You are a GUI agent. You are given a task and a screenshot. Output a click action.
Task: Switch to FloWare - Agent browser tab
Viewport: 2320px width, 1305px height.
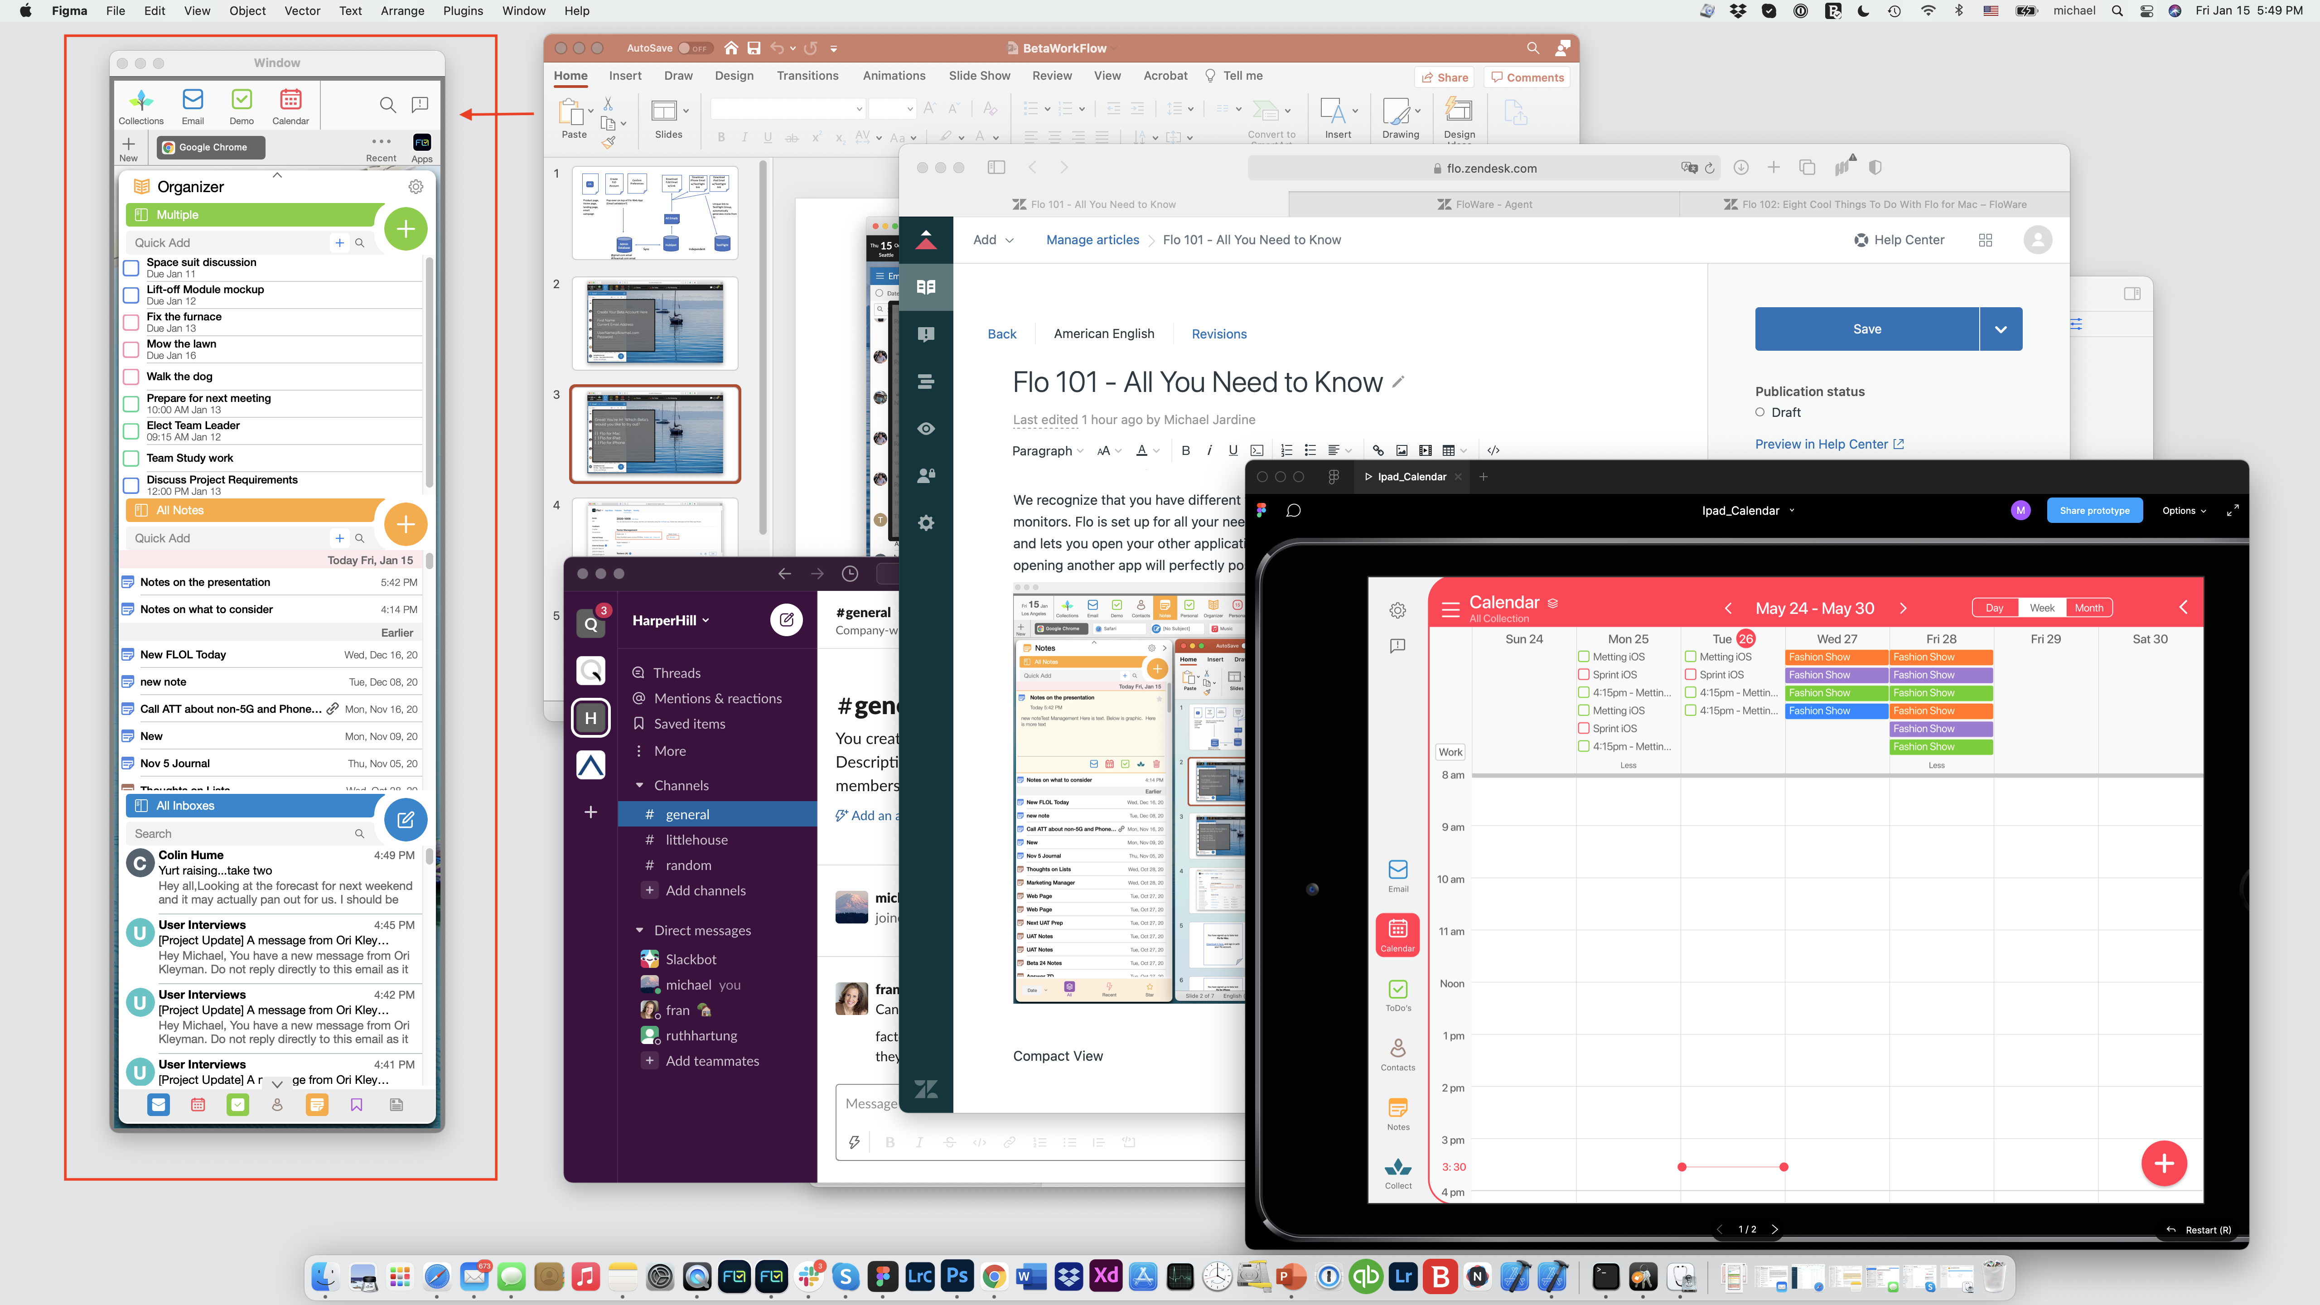click(x=1484, y=204)
